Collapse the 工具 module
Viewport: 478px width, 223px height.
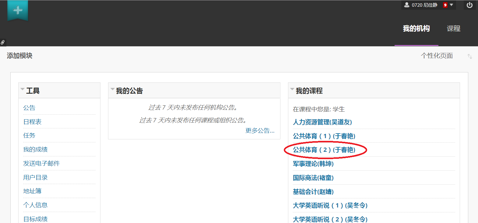23,89
